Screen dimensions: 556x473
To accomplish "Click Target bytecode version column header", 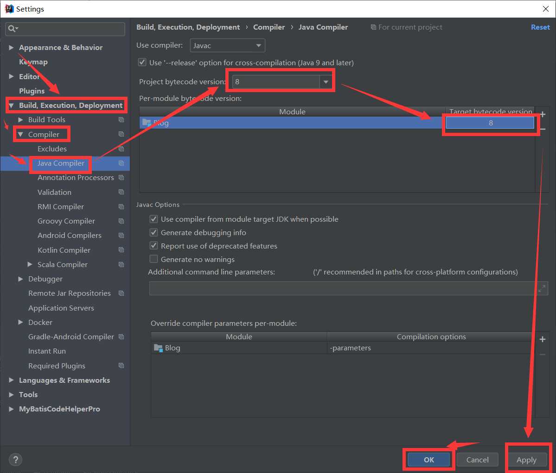I will click(x=491, y=112).
